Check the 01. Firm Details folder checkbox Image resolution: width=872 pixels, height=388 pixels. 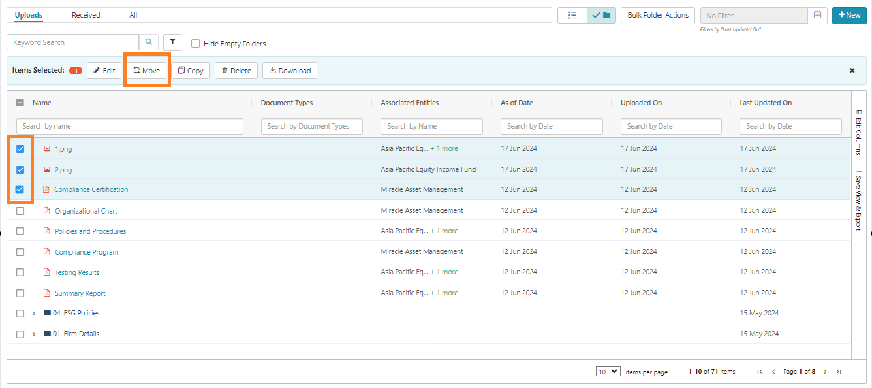tap(20, 334)
